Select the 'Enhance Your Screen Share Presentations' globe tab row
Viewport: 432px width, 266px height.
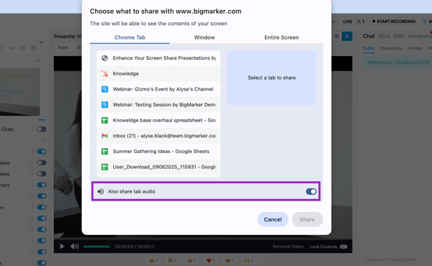[x=158, y=58]
